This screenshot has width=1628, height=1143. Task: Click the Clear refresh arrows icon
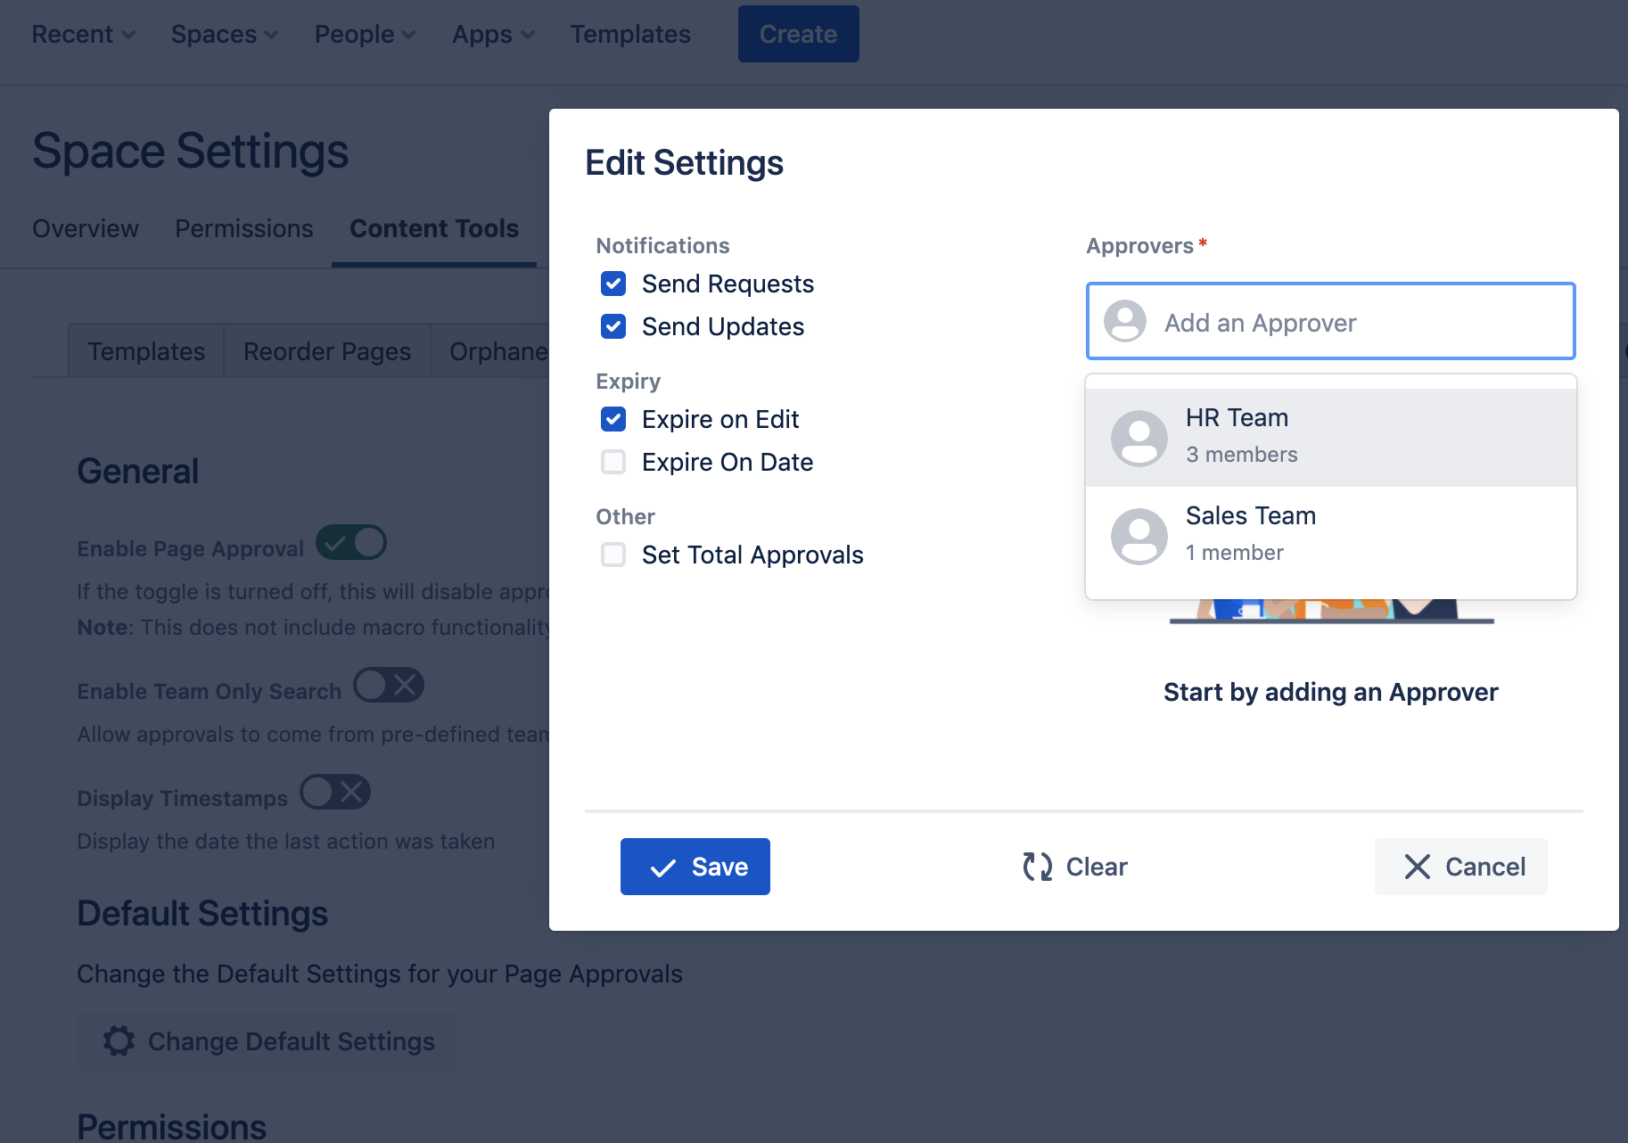pos(1037,867)
